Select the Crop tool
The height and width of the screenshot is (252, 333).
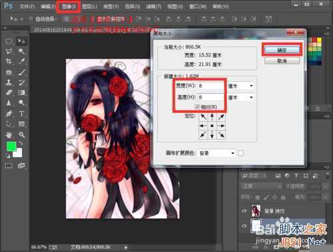click(9, 61)
